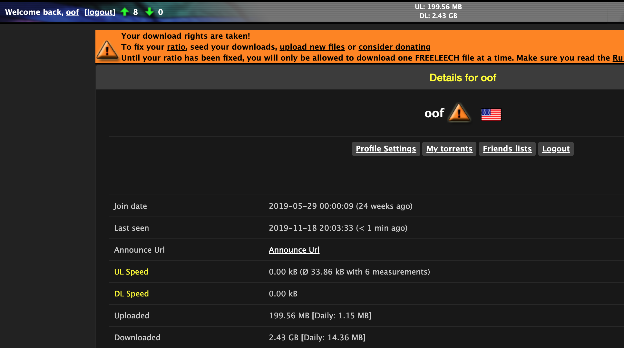Open the My torrents page
624x348 pixels.
click(449, 149)
